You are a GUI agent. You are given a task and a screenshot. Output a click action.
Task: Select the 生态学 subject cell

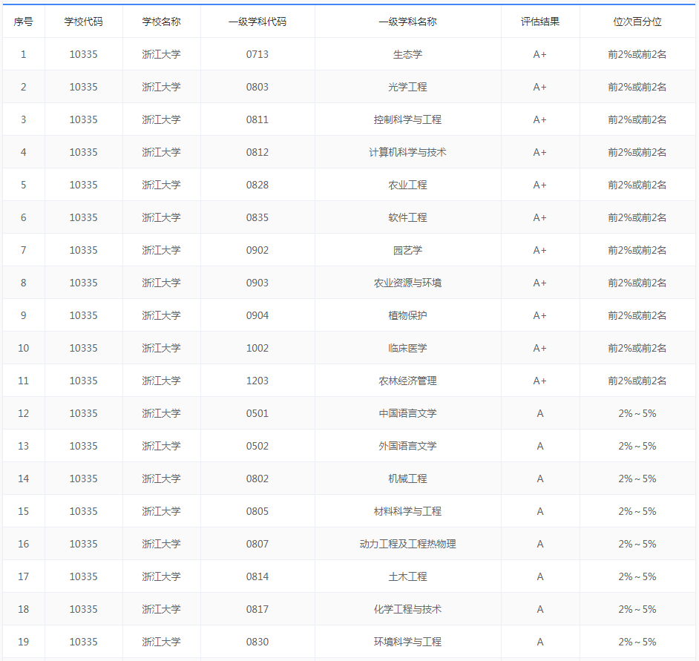[x=407, y=54]
